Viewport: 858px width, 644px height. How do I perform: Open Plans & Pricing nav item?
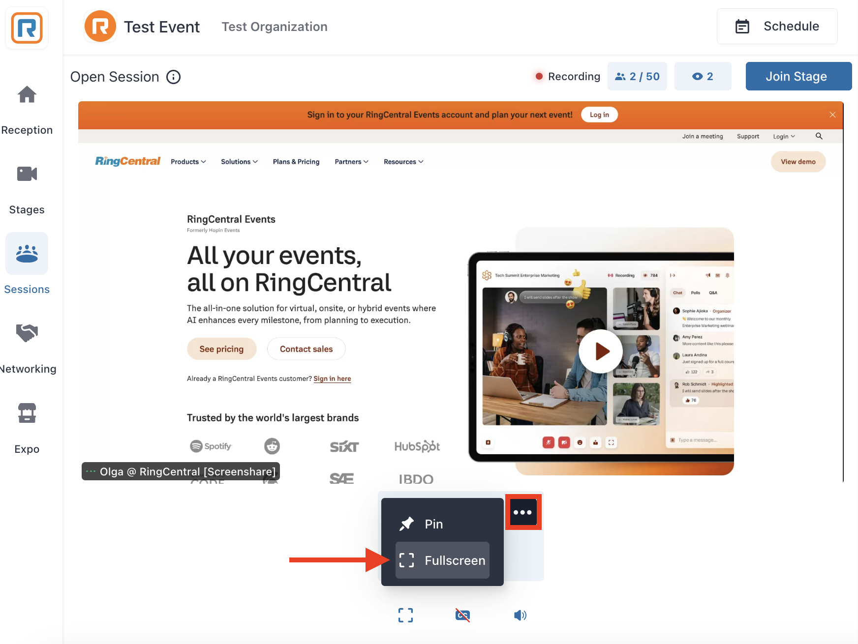pyautogui.click(x=296, y=162)
